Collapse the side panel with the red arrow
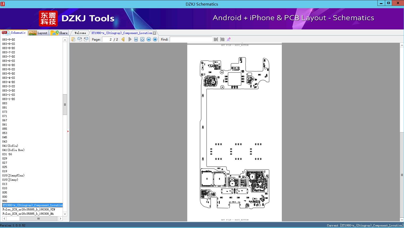The image size is (404, 228). click(68, 131)
